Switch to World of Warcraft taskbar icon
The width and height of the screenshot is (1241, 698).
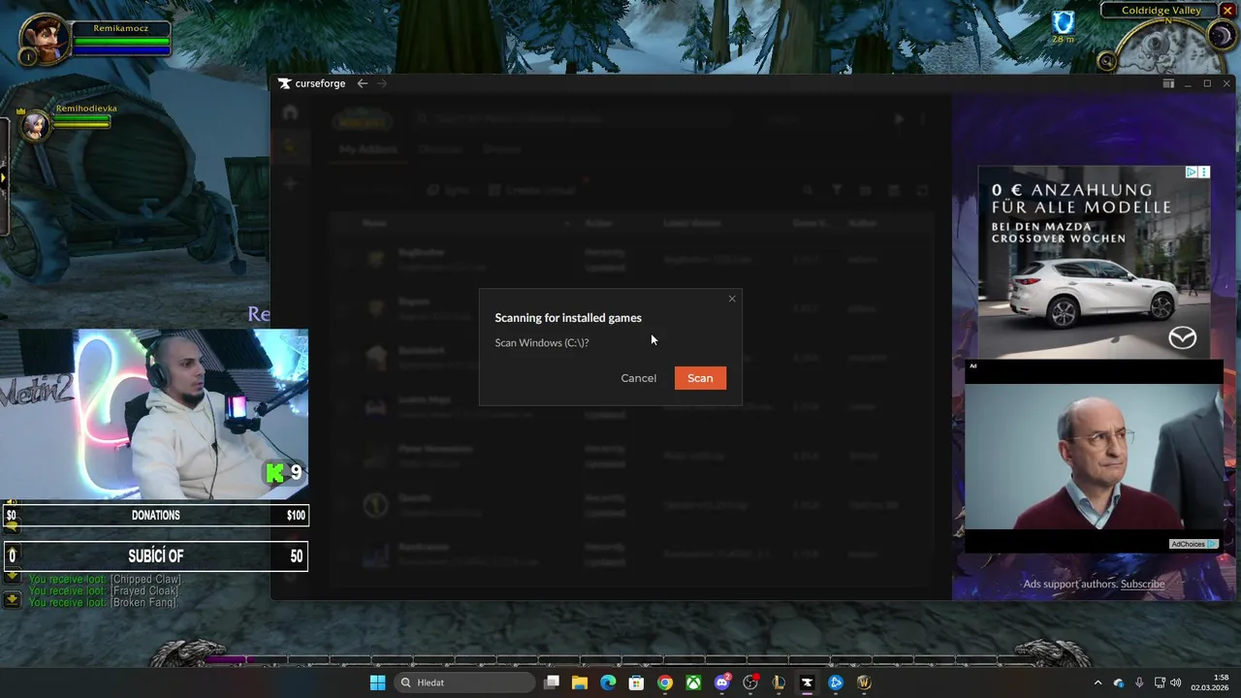click(x=864, y=682)
